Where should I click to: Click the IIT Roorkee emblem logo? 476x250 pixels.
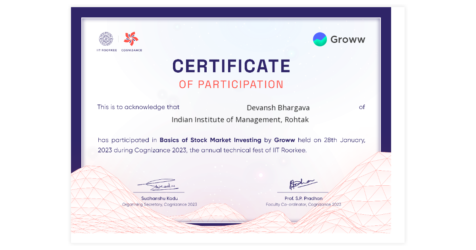coord(106,39)
